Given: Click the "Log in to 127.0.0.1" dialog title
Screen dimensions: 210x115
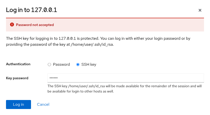Looking at the screenshot, I should 31,10.
